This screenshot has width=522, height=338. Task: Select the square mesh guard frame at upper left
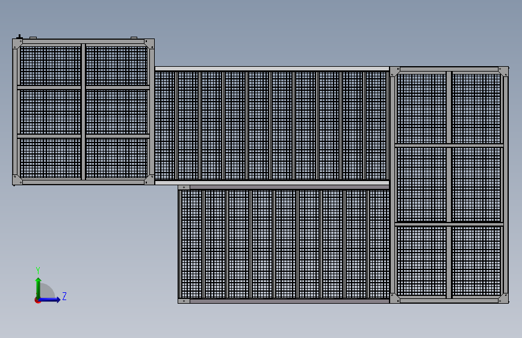[83, 112]
